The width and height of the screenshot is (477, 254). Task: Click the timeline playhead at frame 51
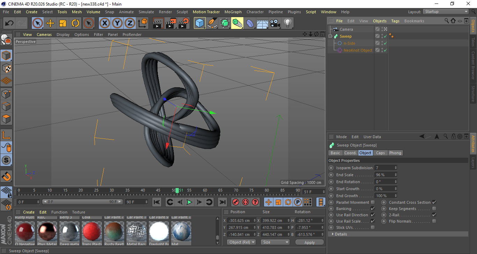click(x=177, y=190)
